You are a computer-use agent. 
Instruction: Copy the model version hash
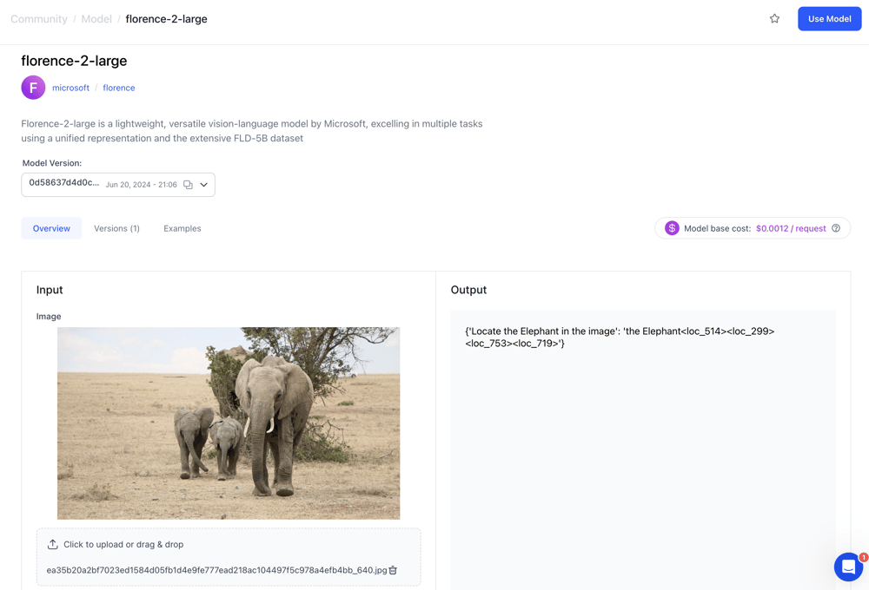[188, 185]
